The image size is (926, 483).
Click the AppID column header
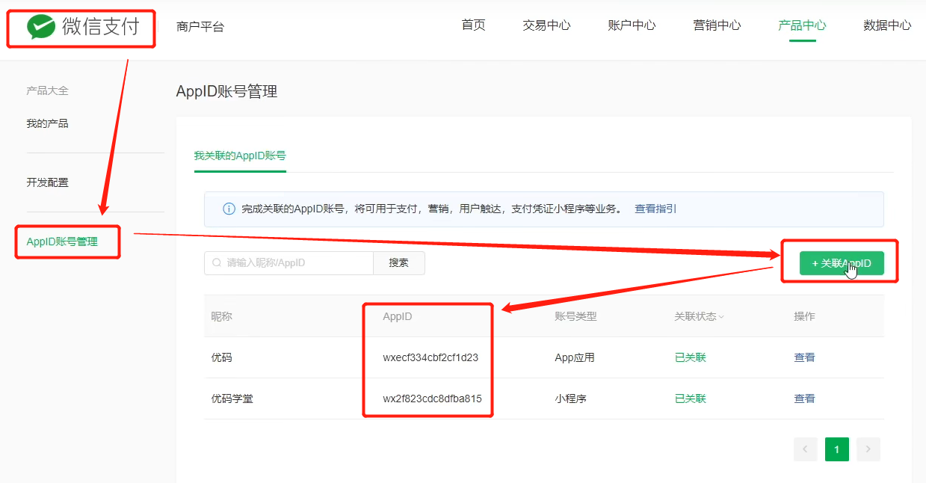[x=398, y=316]
